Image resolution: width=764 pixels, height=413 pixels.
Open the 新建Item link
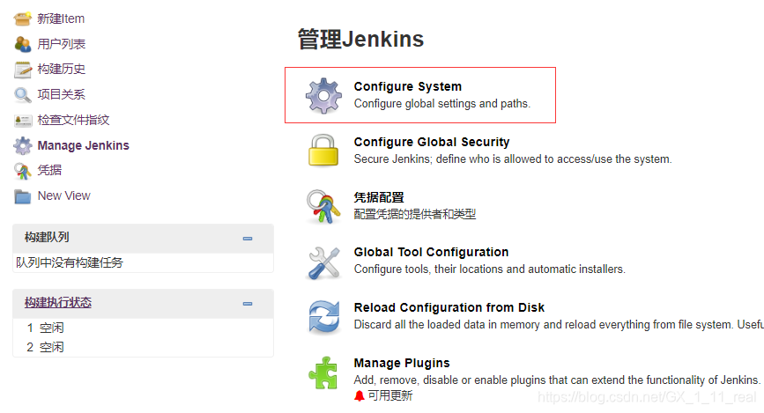61,19
